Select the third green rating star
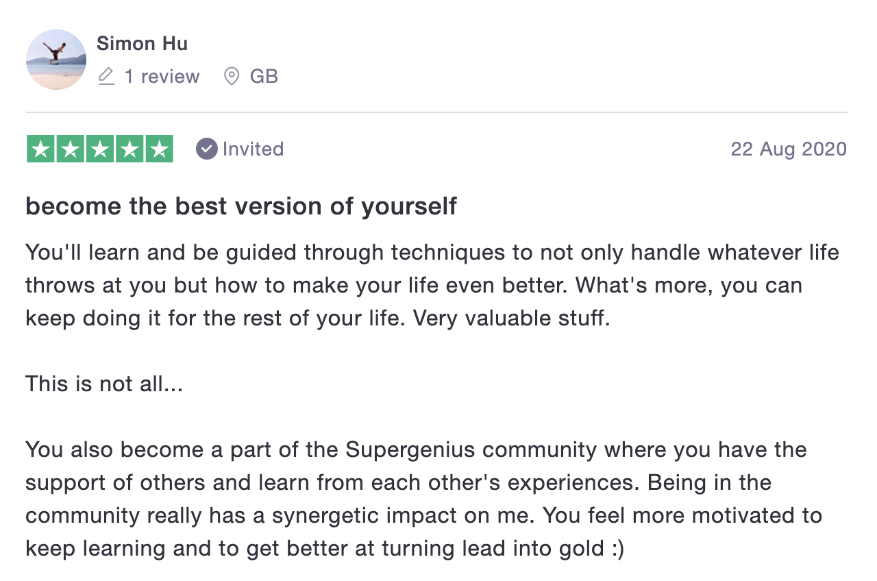Viewport: 877px width, 581px height. tap(100, 149)
